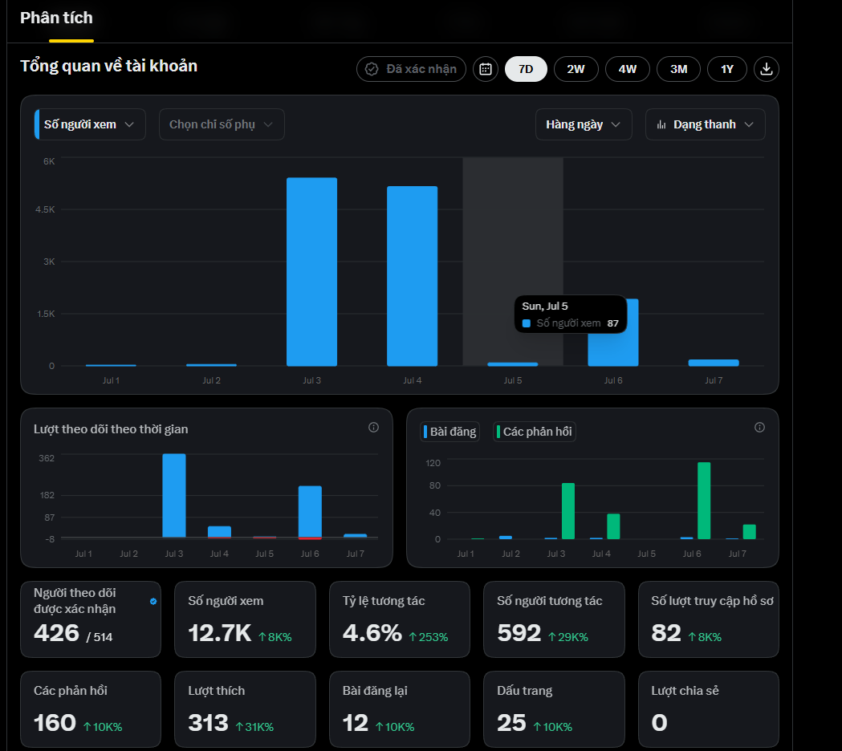Open the Lượt chia sẻ 0 card
Screen dimensions: 842x751
point(708,709)
